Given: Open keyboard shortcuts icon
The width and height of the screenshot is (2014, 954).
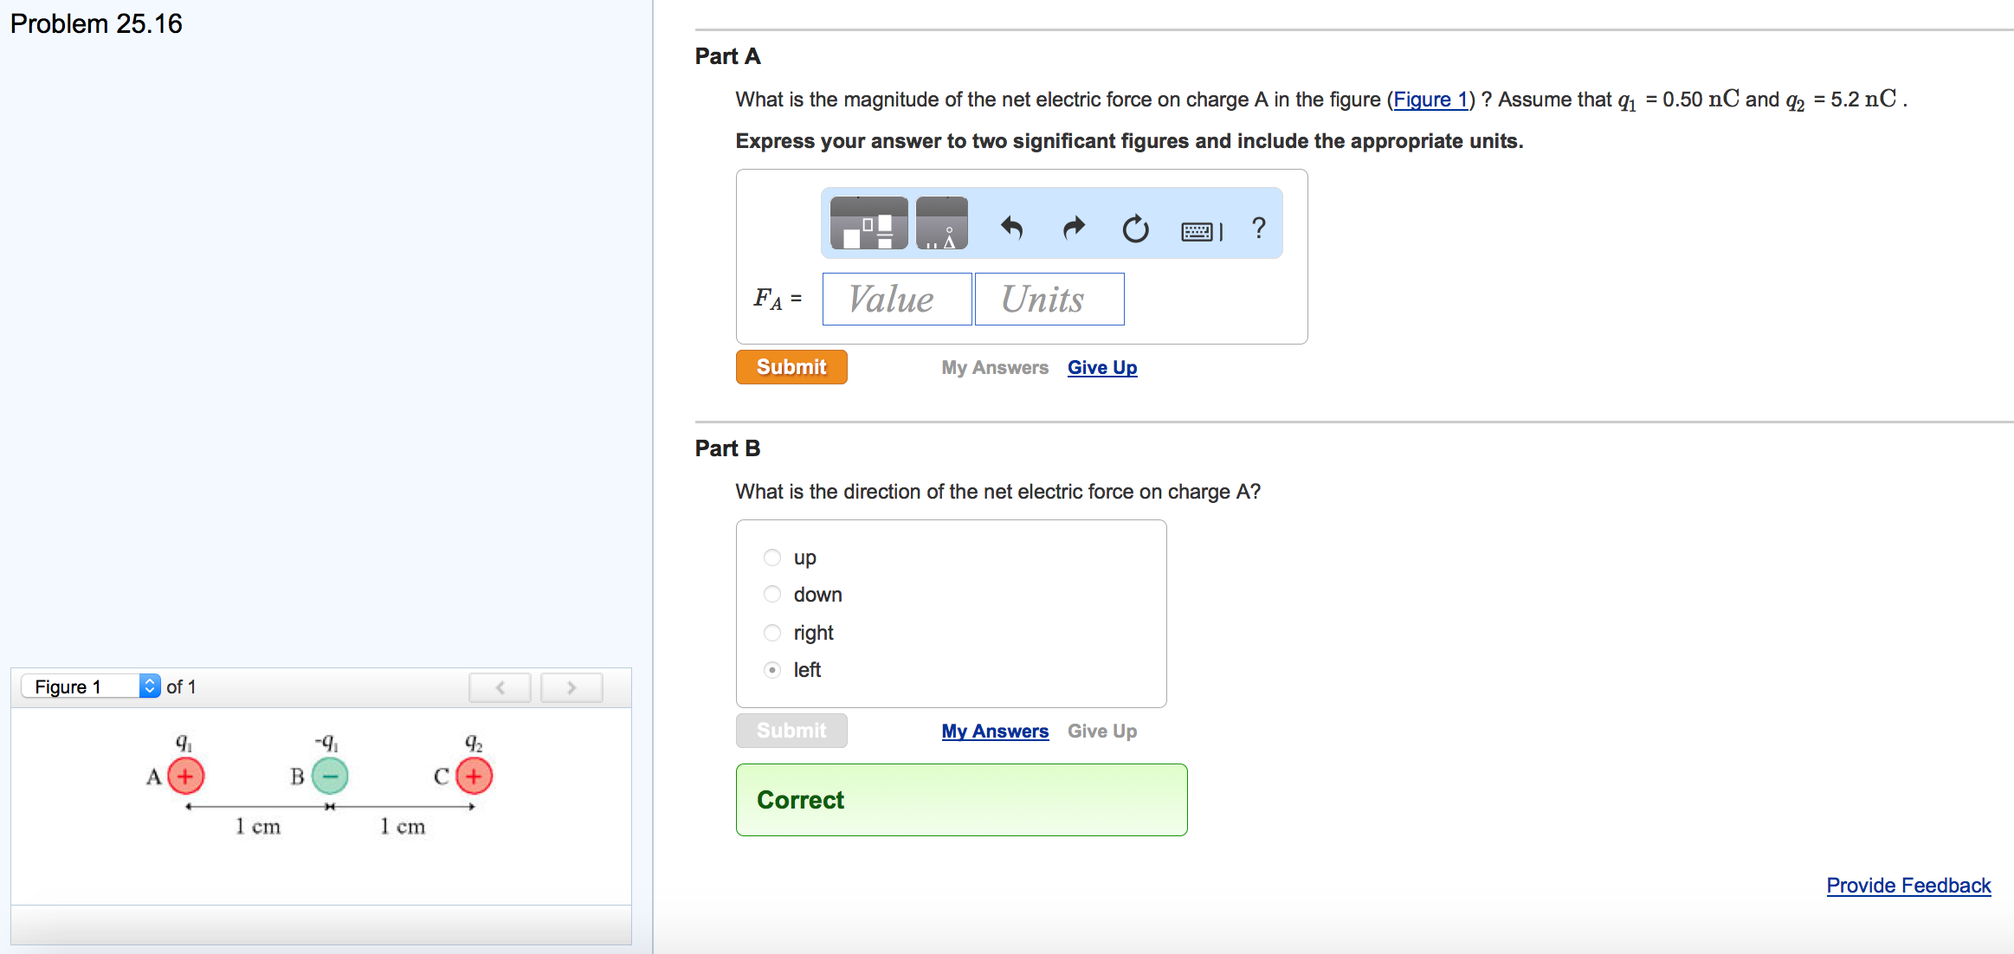Looking at the screenshot, I should [x=1201, y=231].
